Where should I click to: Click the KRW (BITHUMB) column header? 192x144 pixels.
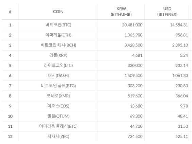coord(121,12)
